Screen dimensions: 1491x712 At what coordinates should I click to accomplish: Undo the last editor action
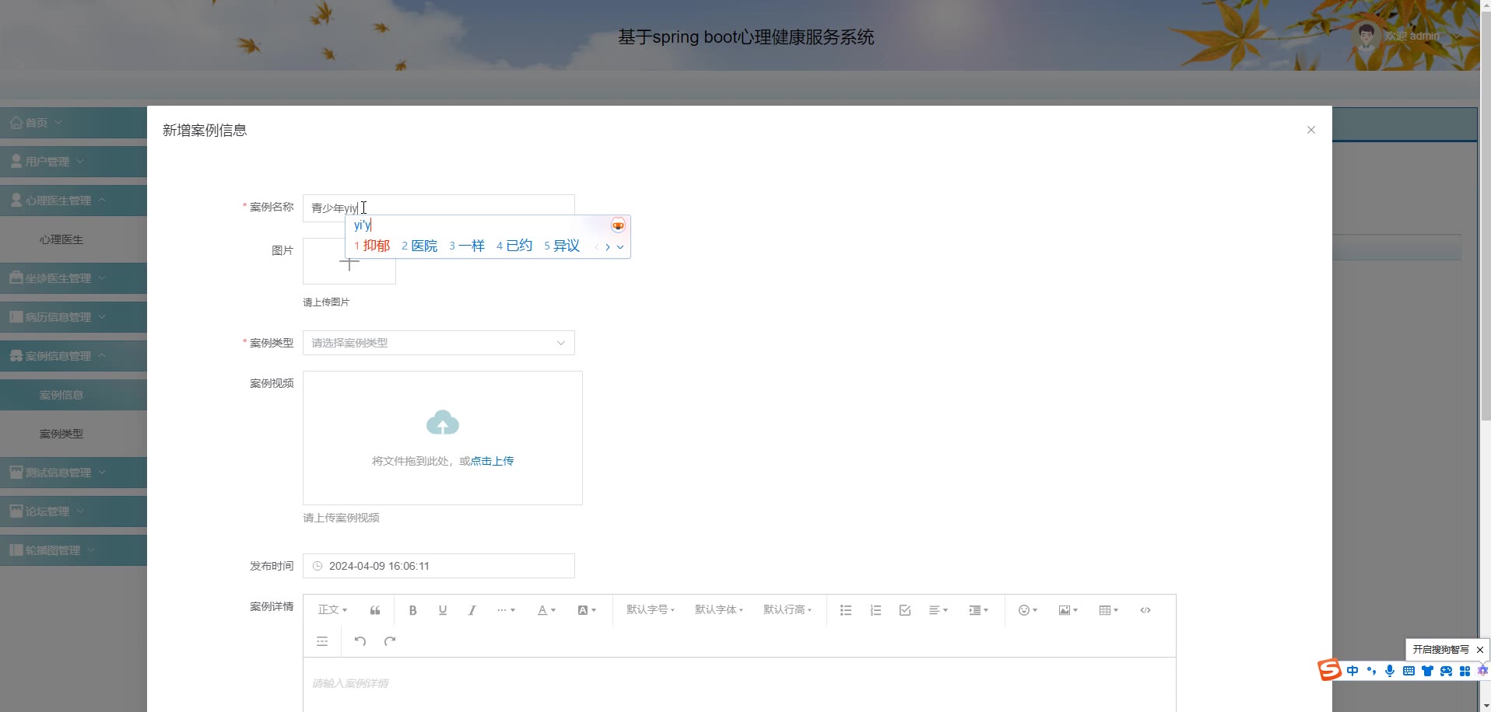(x=360, y=641)
